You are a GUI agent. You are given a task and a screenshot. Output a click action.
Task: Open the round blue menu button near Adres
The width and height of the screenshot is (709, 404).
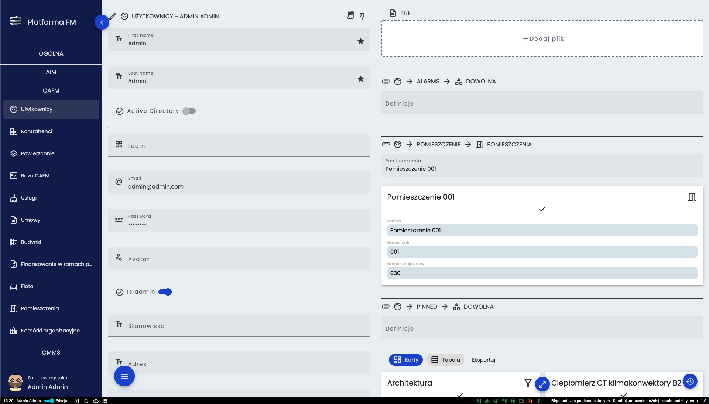tap(124, 376)
